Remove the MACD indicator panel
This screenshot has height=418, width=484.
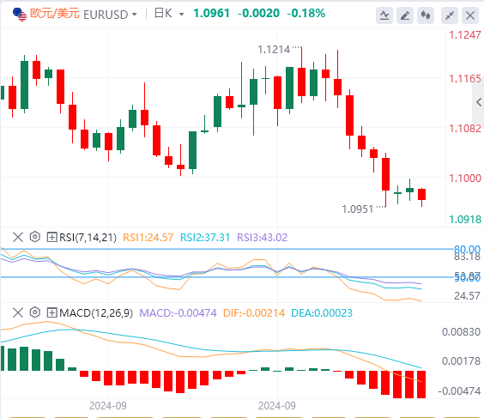18,312
